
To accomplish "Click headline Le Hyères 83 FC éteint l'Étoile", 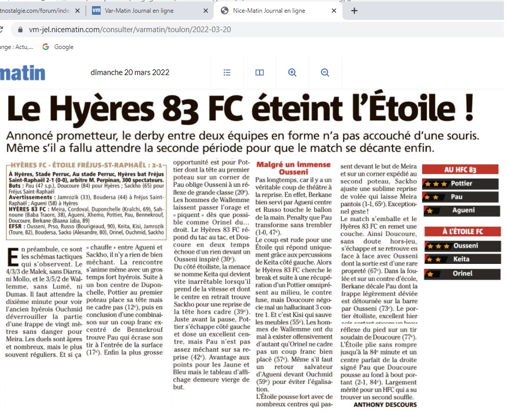I will (241, 109).
